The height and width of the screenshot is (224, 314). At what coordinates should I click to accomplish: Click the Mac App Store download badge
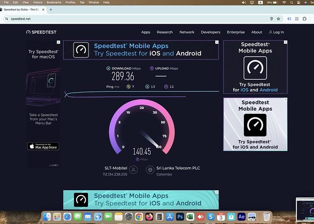tap(43, 146)
